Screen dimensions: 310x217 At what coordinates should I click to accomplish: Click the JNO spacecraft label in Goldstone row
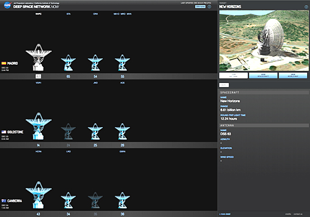95,83
